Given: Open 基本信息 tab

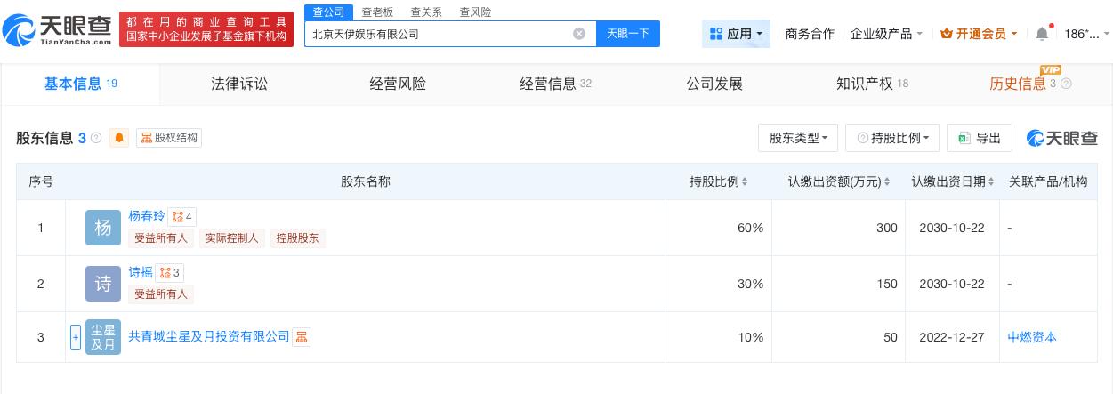Looking at the screenshot, I should tap(80, 84).
